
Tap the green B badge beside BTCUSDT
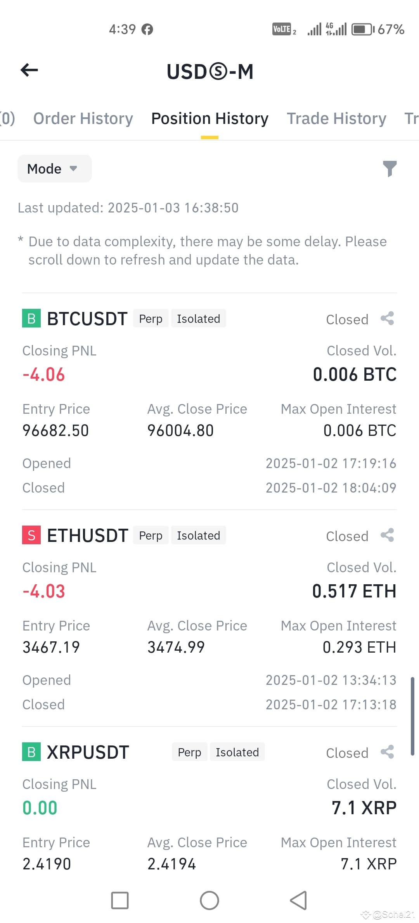click(x=31, y=319)
